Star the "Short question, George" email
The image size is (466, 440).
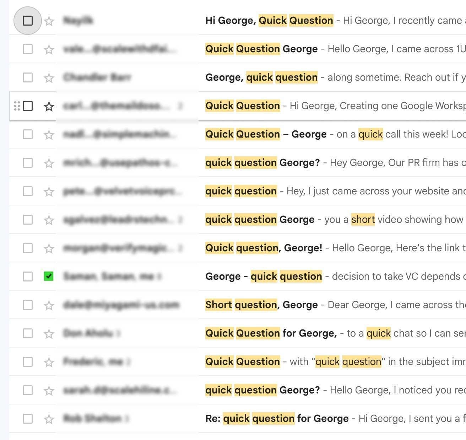[49, 305]
